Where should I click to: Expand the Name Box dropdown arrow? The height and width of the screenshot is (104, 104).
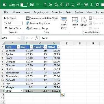click(x=19, y=38)
